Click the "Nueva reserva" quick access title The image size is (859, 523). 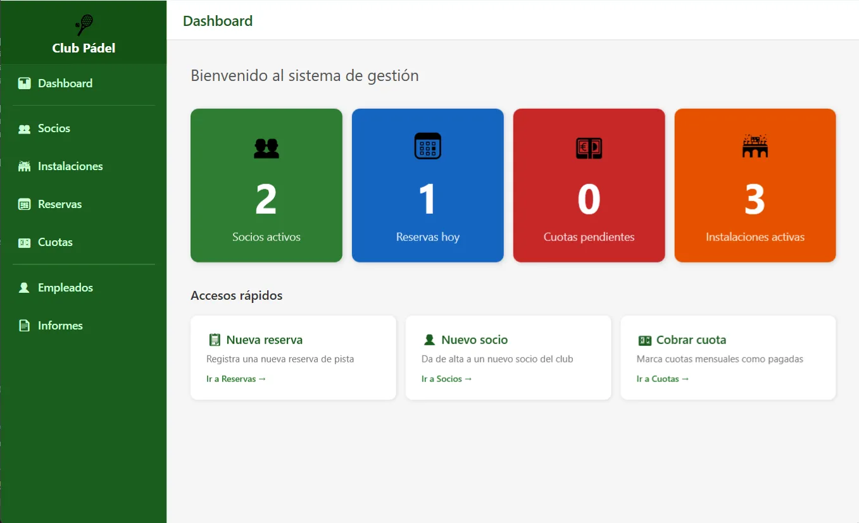click(x=265, y=340)
